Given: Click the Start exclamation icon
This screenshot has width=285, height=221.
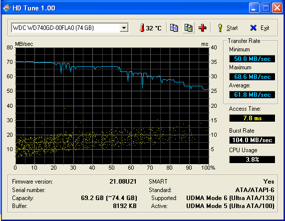Looking at the screenshot, I should 220,28.
